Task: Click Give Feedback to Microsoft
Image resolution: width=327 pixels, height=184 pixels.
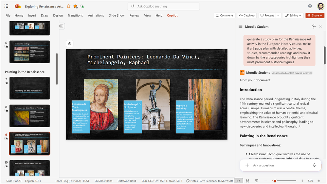Action: click(216, 181)
